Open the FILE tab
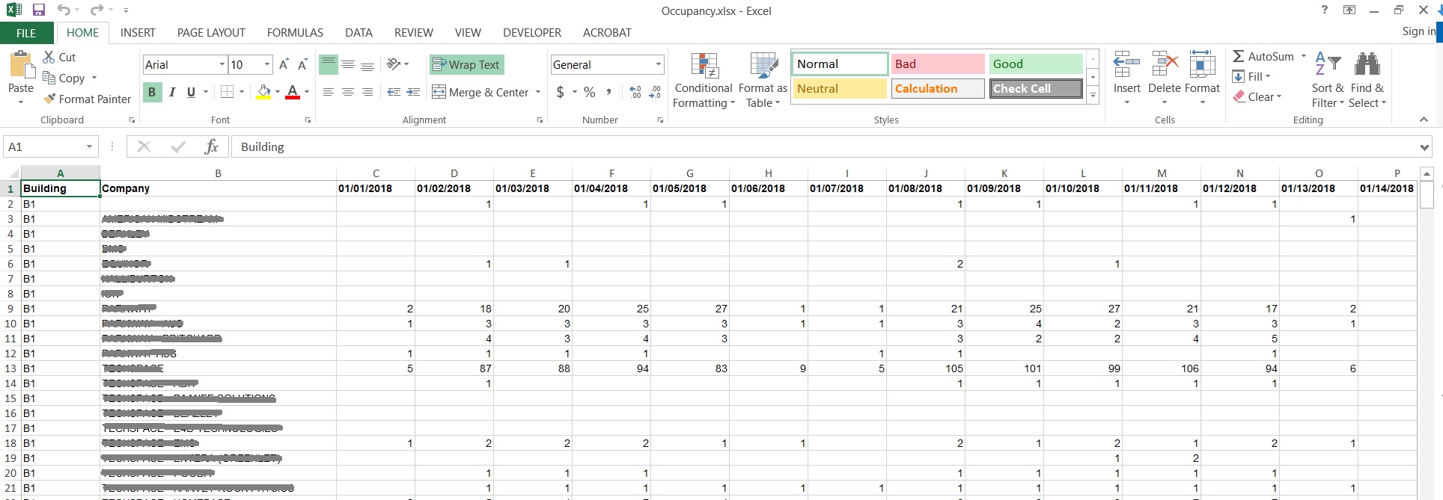The width and height of the screenshot is (1443, 500). point(26,33)
